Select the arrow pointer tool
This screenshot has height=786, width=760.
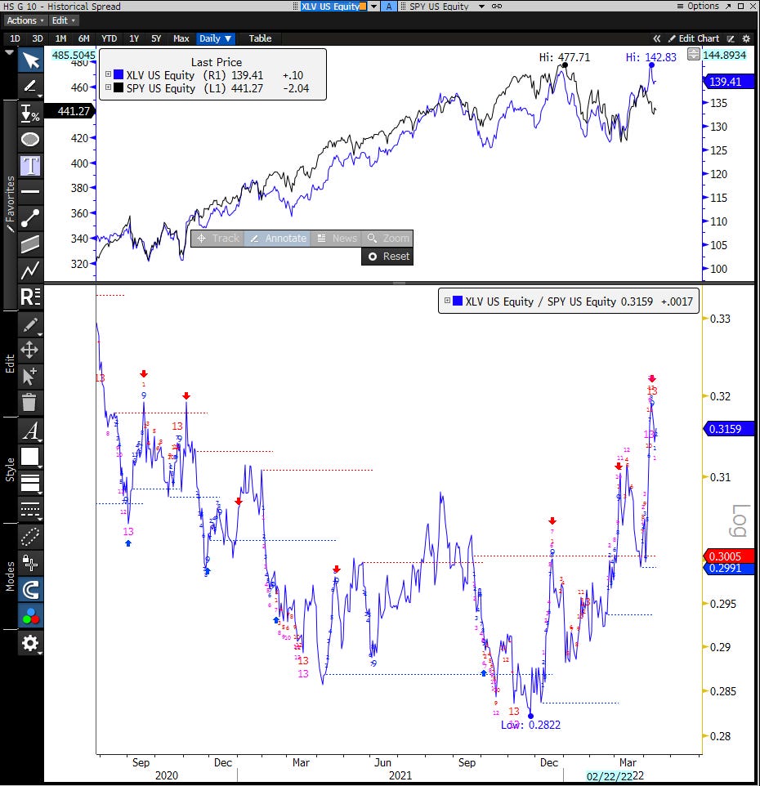tap(30, 60)
